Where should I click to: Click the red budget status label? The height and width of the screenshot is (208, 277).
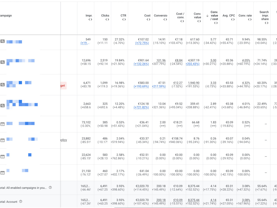click(63, 86)
